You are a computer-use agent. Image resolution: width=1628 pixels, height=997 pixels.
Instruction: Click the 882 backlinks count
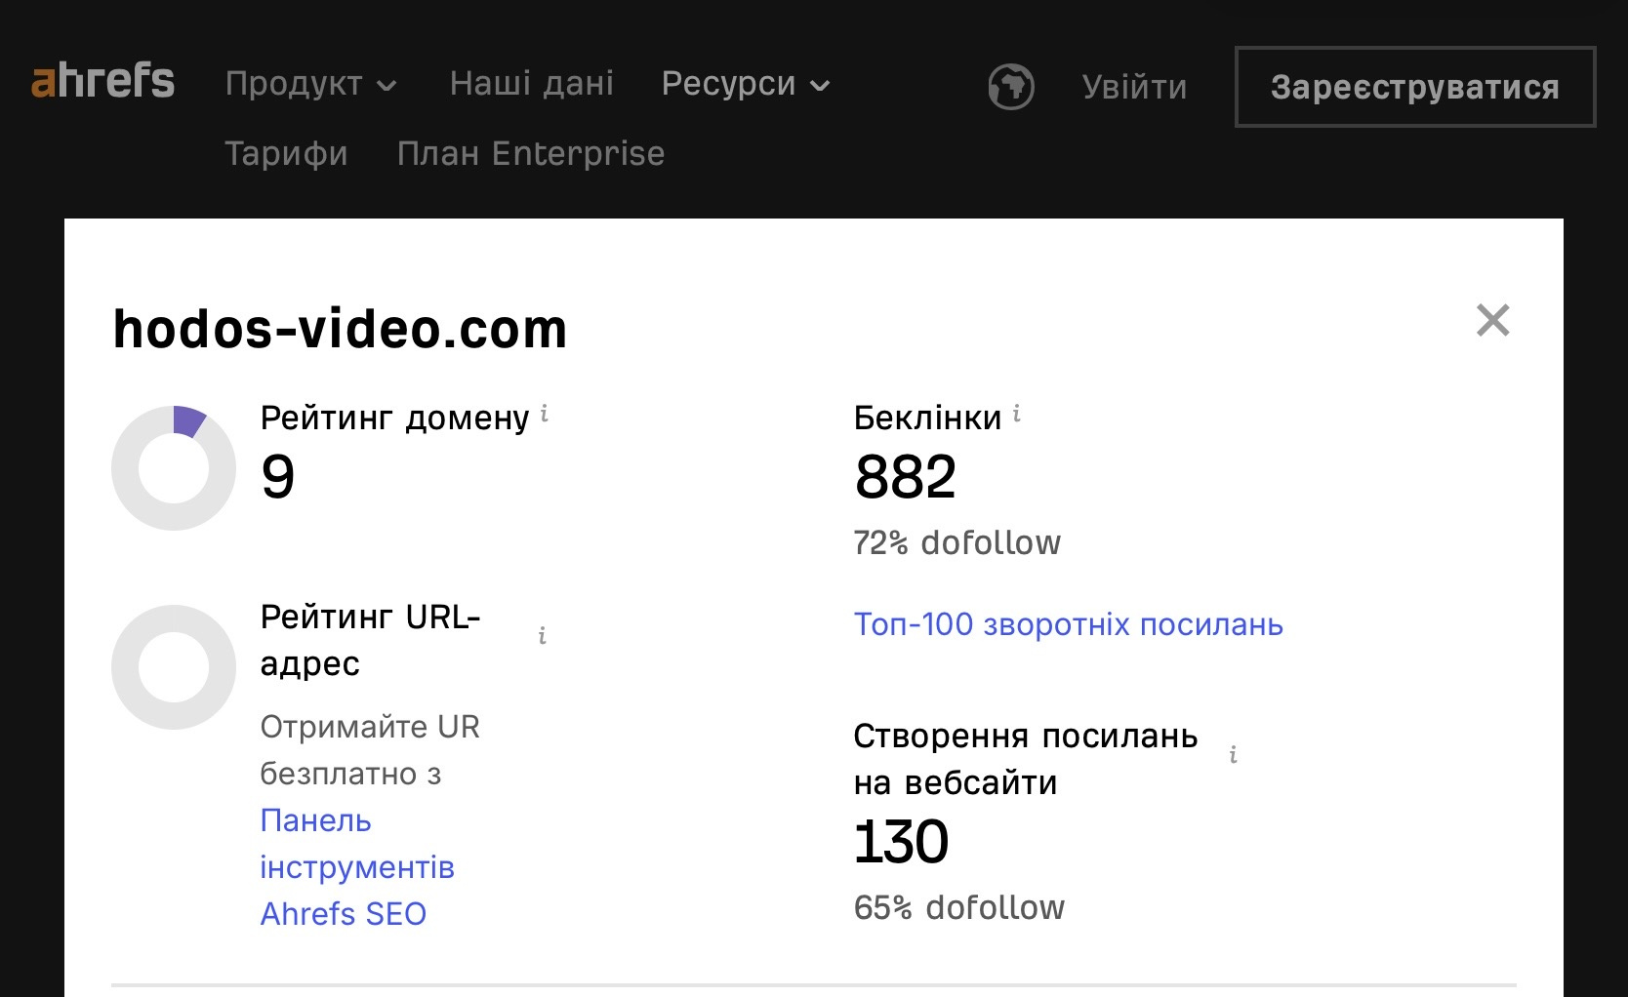point(905,477)
